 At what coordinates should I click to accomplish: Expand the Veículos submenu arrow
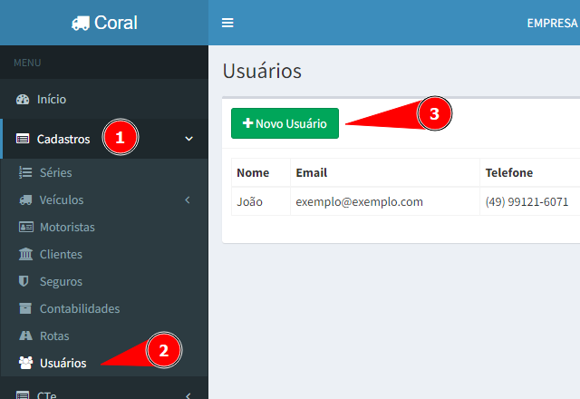(x=188, y=199)
